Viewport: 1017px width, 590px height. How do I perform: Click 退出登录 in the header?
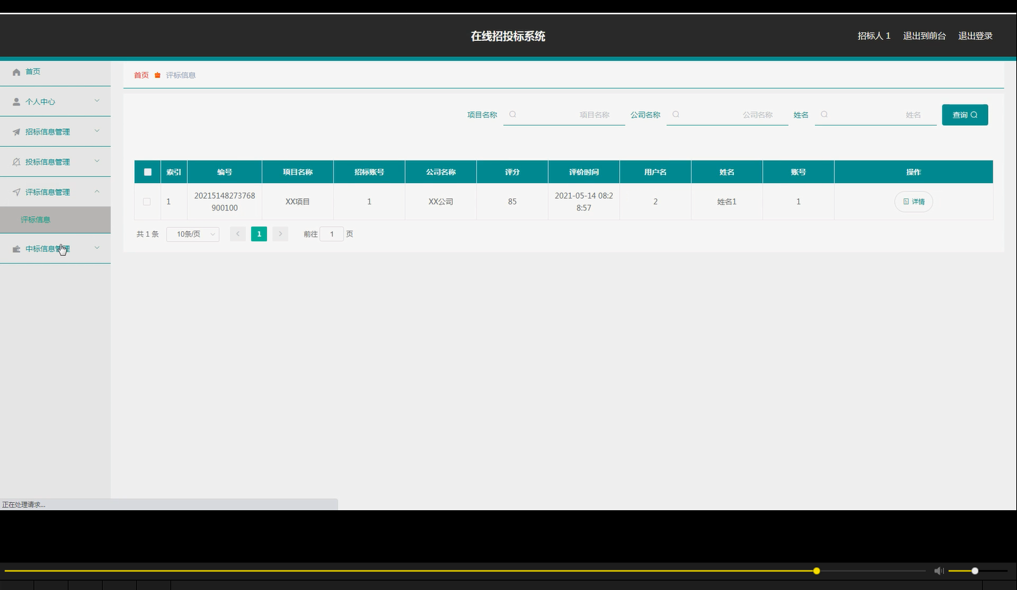pyautogui.click(x=975, y=36)
